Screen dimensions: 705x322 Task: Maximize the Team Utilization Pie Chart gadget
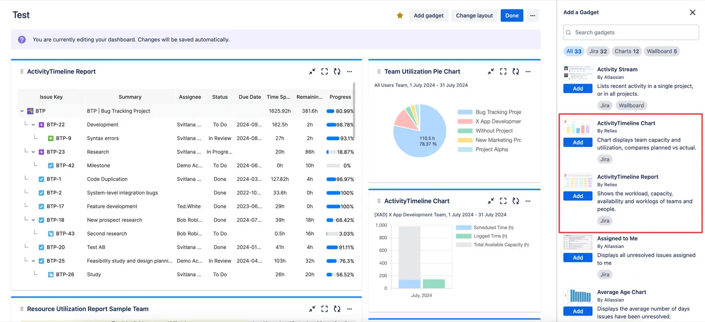503,72
